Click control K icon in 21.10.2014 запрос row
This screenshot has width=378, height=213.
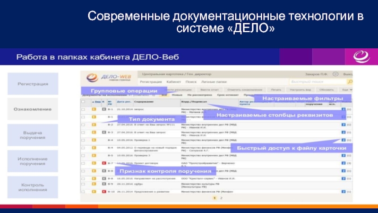pos(104,109)
